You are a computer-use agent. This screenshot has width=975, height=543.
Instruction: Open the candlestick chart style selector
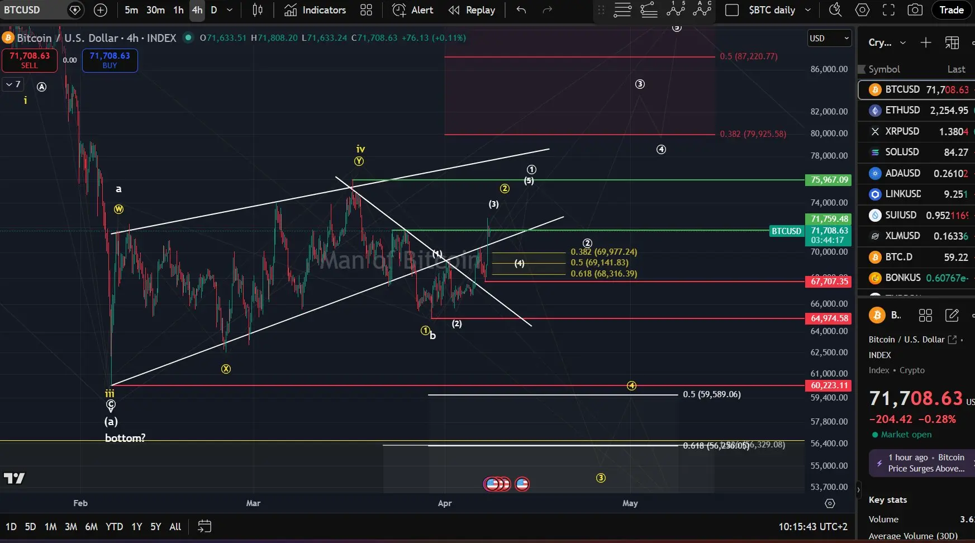pyautogui.click(x=258, y=10)
